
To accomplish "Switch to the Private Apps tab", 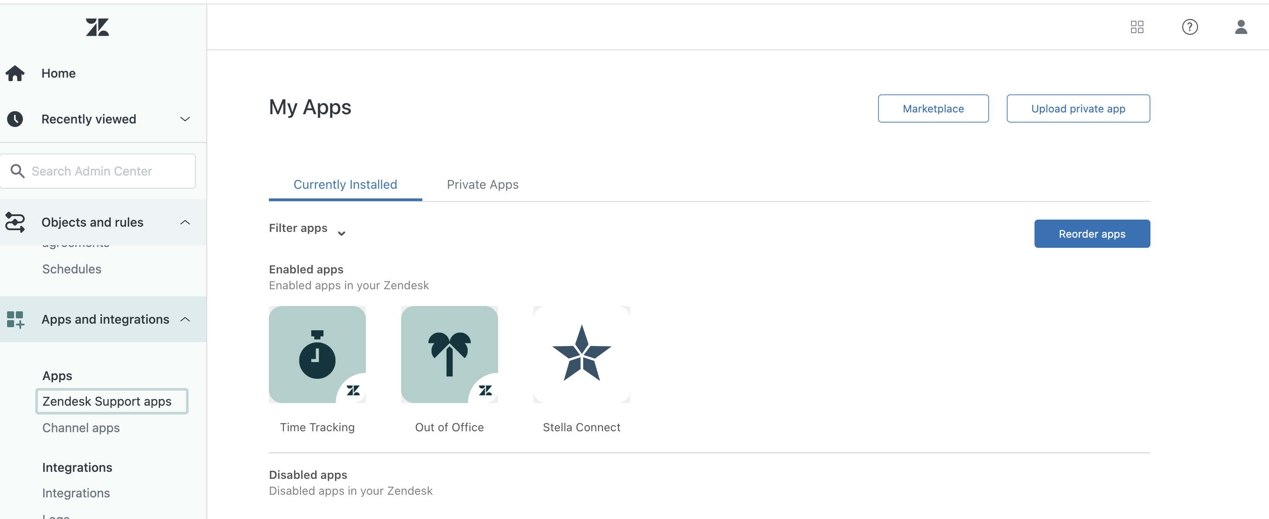I will coord(482,184).
